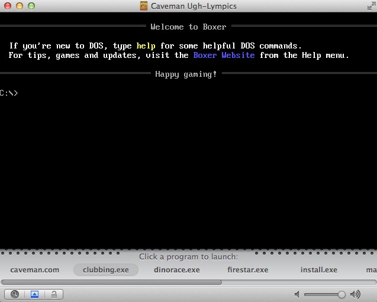Image resolution: width=377 pixels, height=302 pixels.
Task: Click the yellow 'help' command text
Action: (x=146, y=46)
